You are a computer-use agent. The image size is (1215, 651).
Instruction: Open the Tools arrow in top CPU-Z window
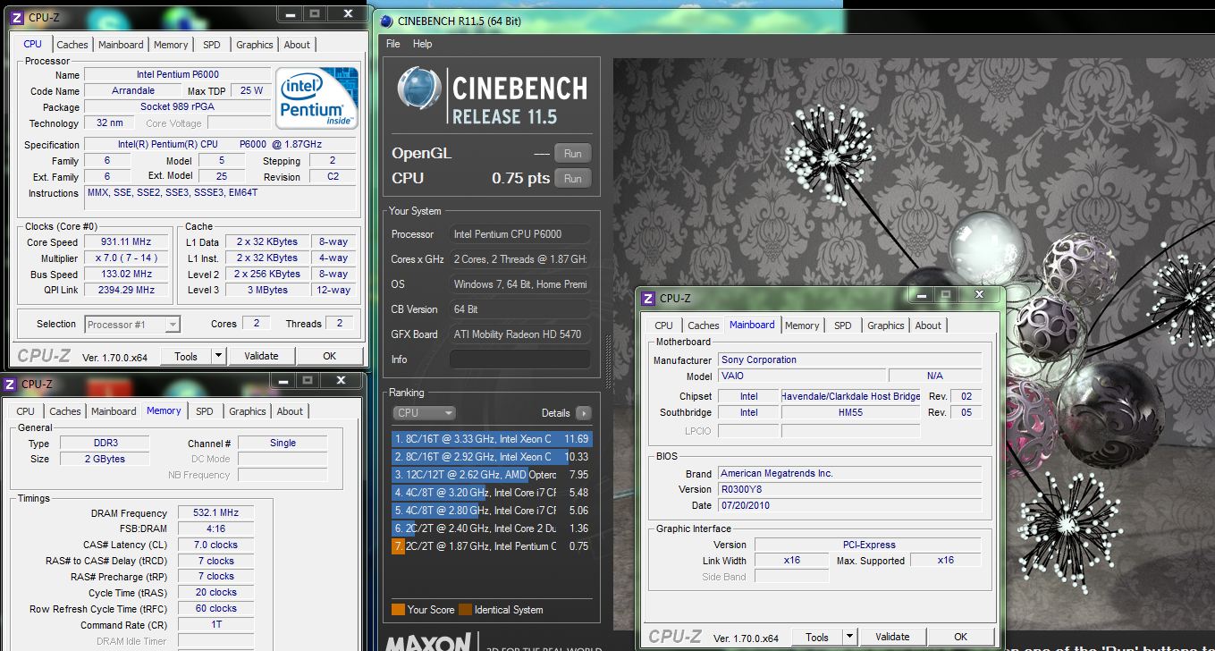coord(218,356)
